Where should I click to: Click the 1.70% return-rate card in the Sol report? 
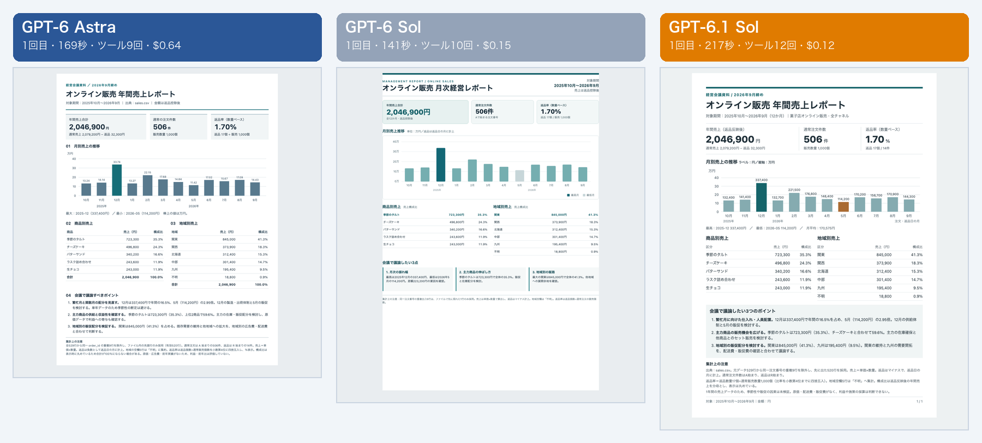pyautogui.click(x=568, y=112)
